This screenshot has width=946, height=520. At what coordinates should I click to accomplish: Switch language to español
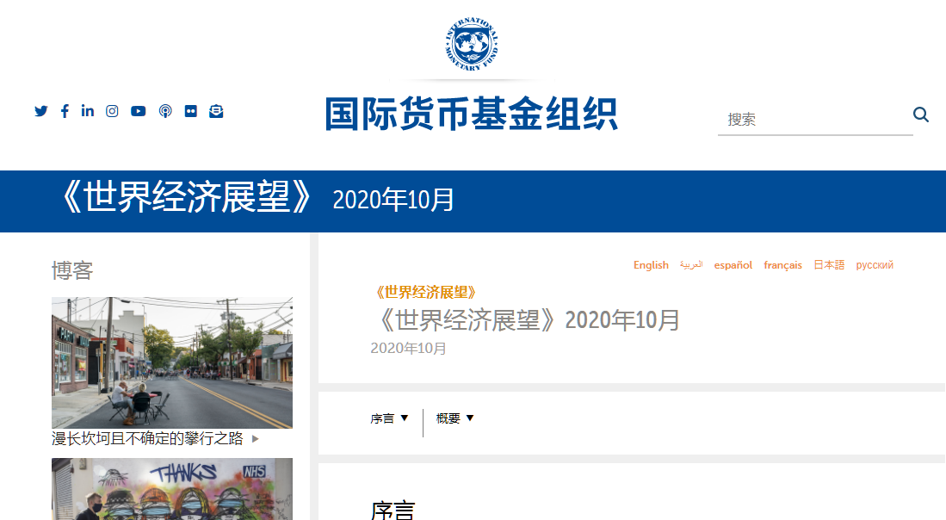(x=733, y=265)
